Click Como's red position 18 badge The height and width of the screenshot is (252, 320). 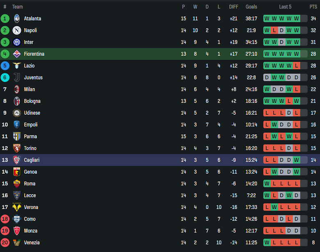pyautogui.click(x=5, y=219)
